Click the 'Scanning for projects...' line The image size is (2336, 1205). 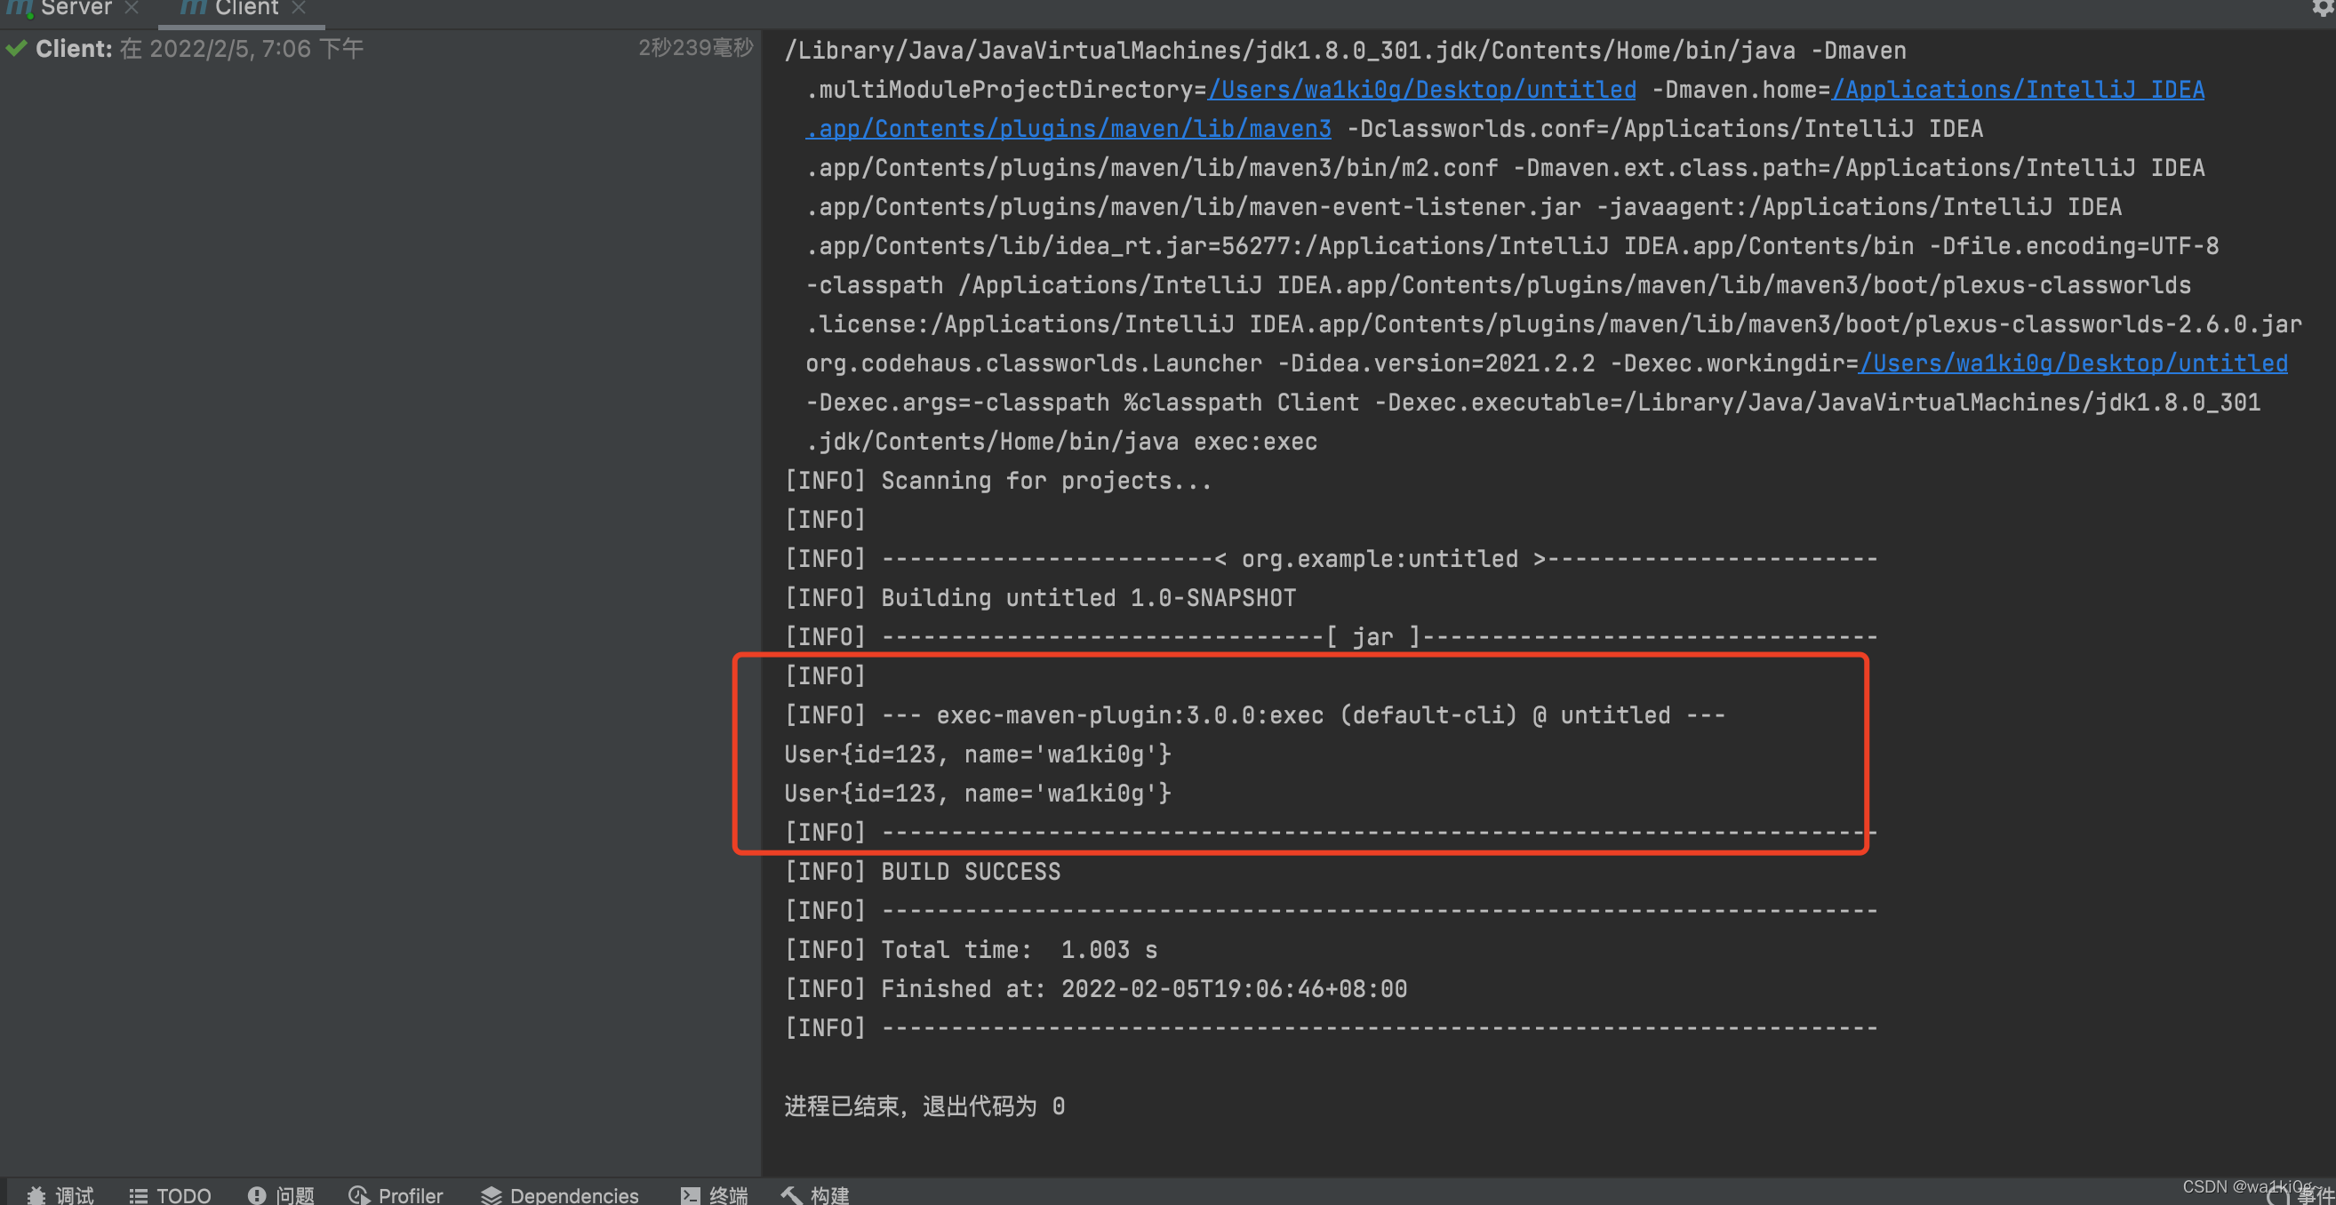(998, 481)
